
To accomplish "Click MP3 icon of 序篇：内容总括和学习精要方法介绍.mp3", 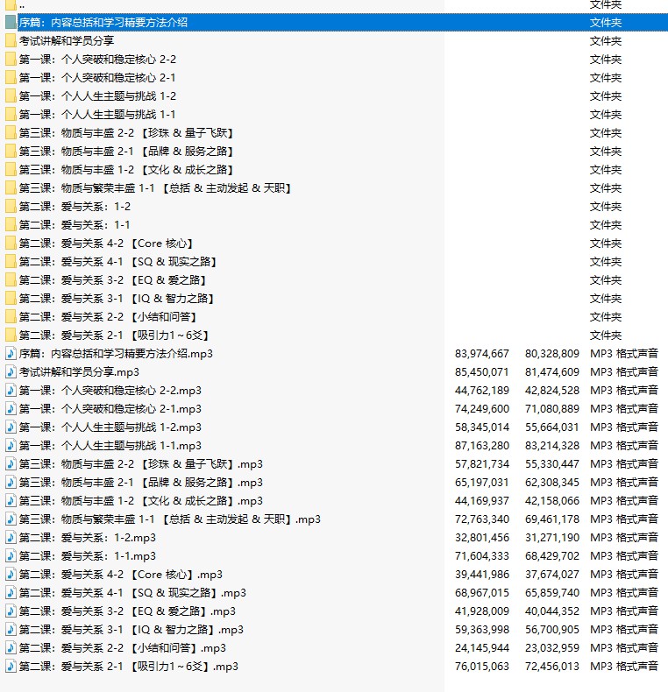I will tap(11, 354).
